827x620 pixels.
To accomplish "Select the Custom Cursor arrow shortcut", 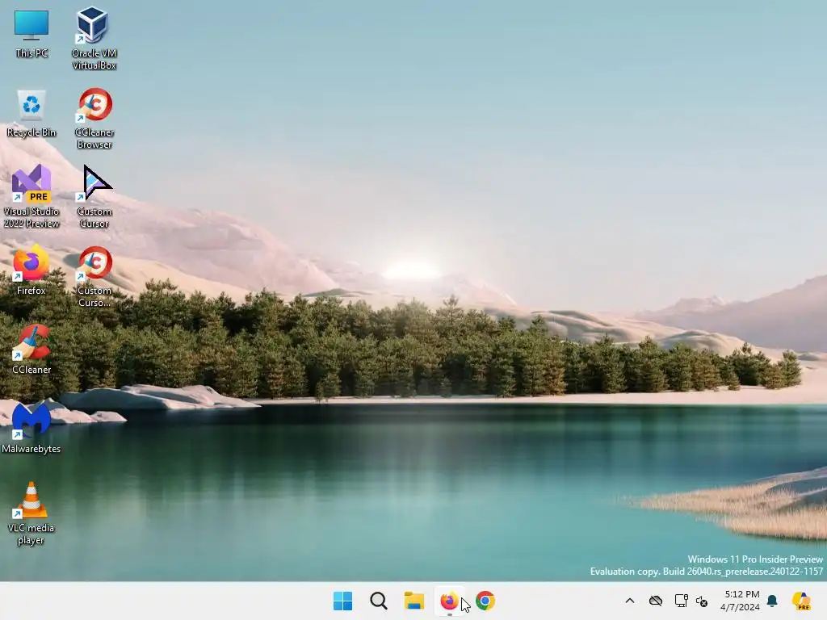I will pyautogui.click(x=94, y=197).
